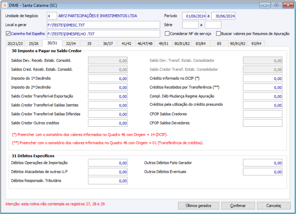Enable Buscar valores por Resumos de Apuração
Viewport: 296px width, 214px height.
click(218, 34)
